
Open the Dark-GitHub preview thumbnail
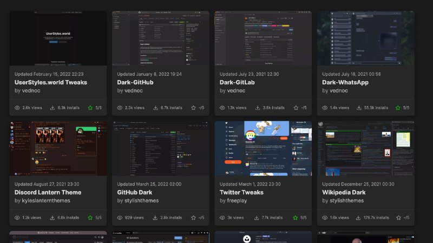click(160, 38)
